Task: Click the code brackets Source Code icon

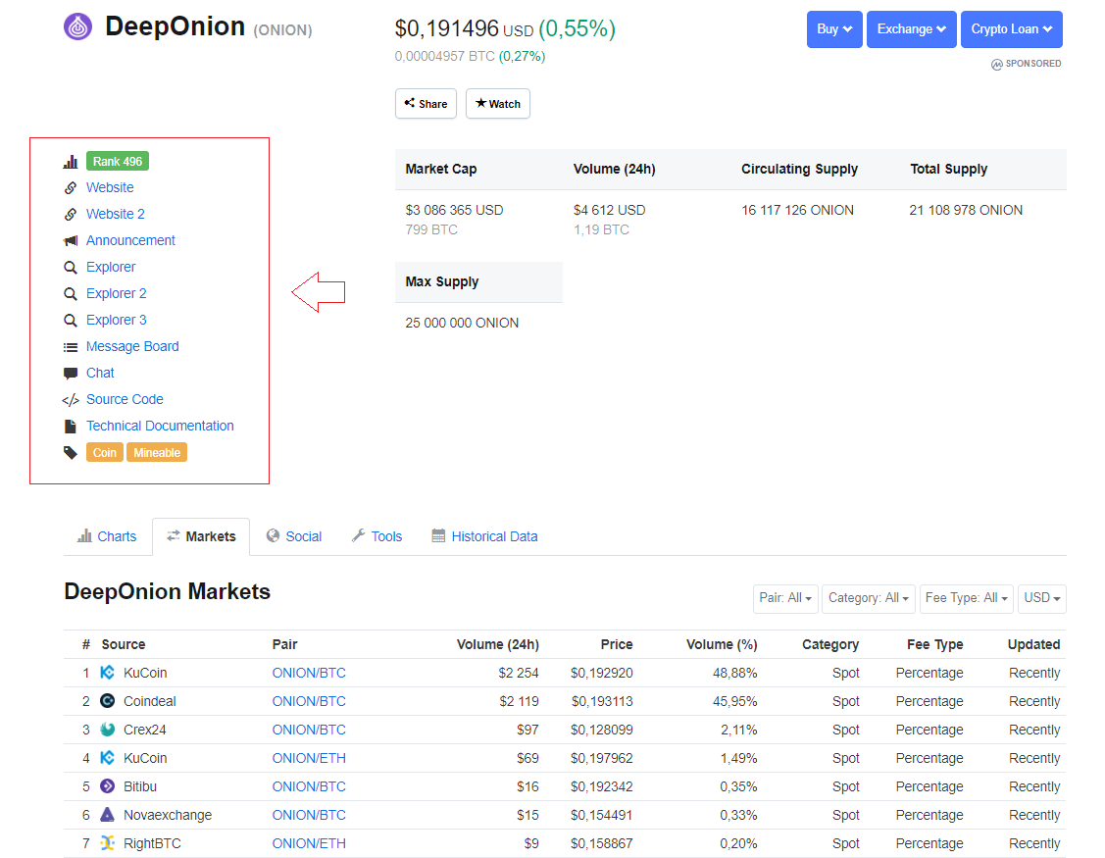Action: [71, 400]
